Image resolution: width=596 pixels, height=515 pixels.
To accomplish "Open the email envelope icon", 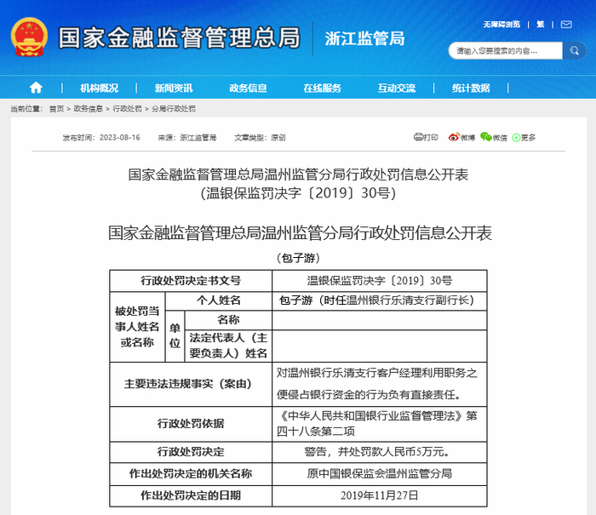I will pyautogui.click(x=566, y=25).
